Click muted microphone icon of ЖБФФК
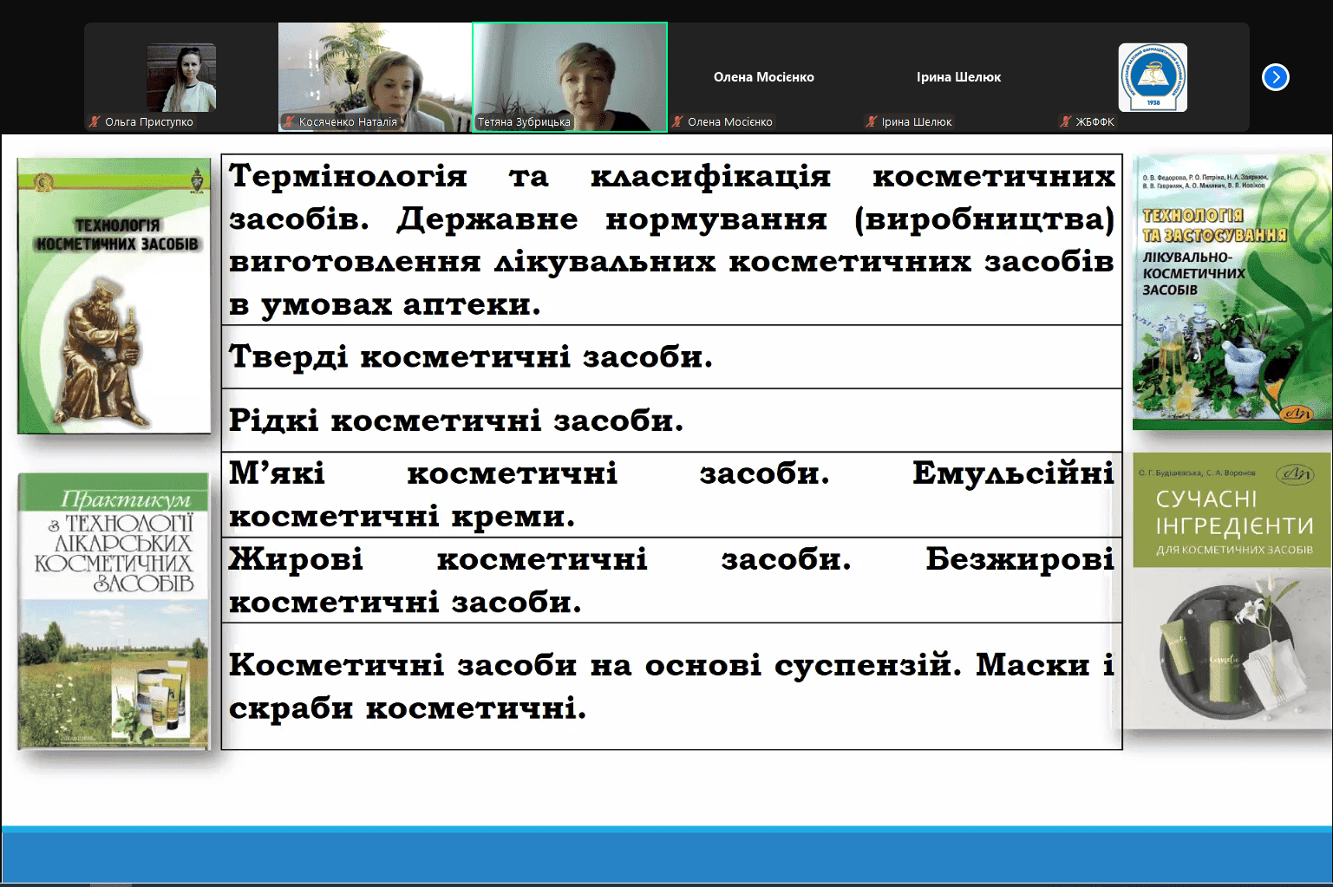1333x887 pixels. pos(1066,122)
